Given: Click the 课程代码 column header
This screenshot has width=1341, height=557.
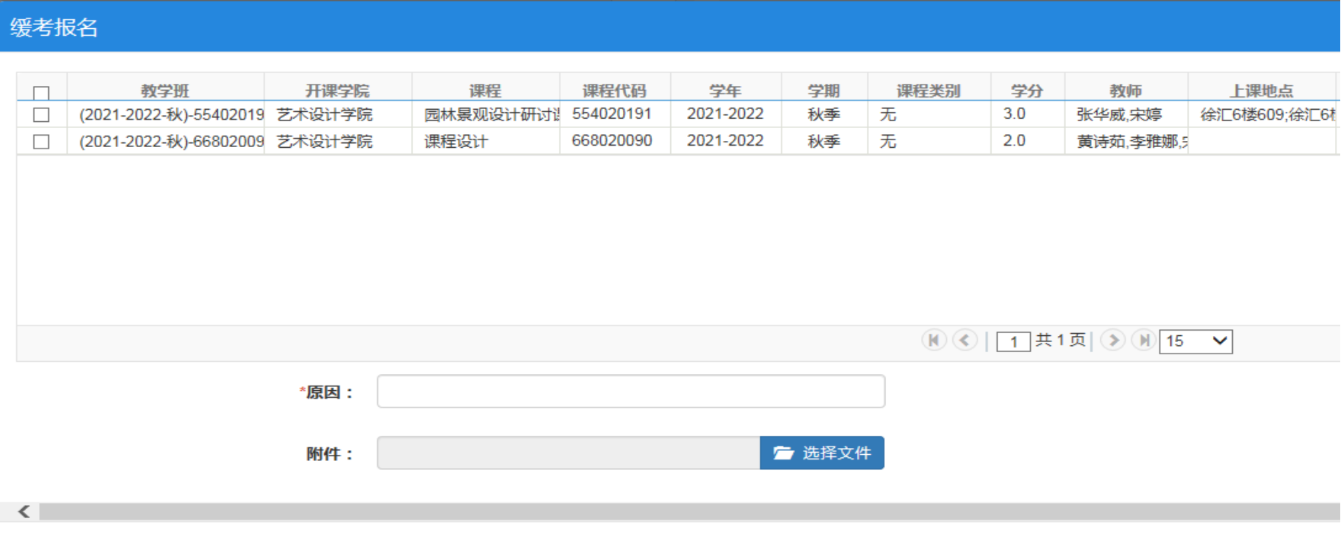Looking at the screenshot, I should point(614,91).
